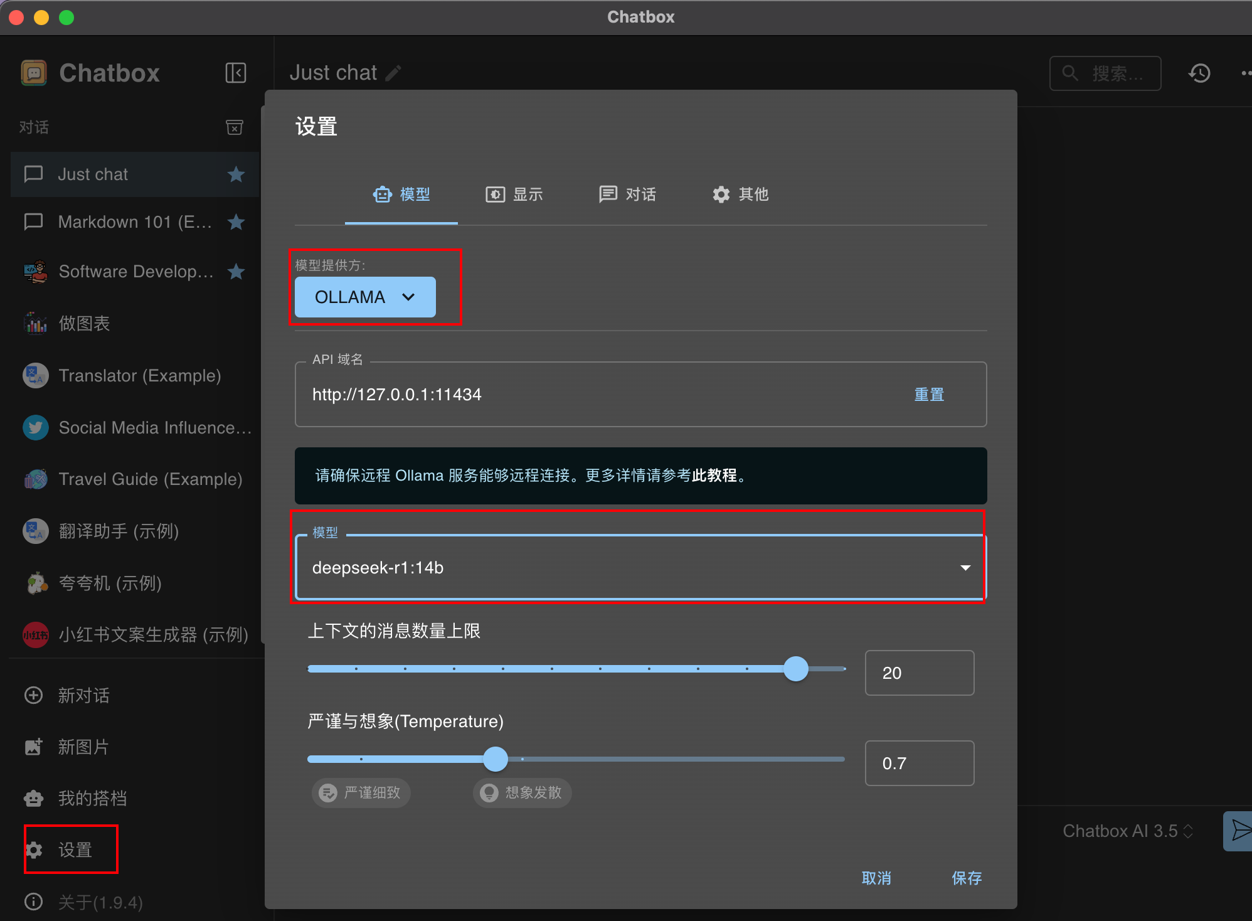Toggle star on Software Developer conversation
This screenshot has height=921, width=1252.
tap(236, 272)
